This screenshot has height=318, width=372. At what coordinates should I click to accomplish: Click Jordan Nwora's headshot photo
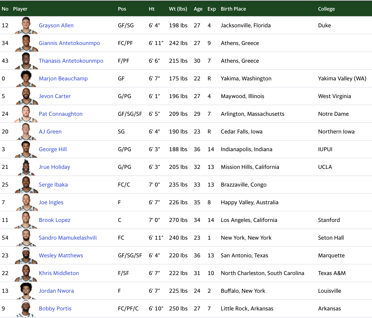[26, 291]
